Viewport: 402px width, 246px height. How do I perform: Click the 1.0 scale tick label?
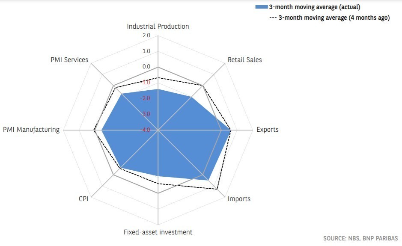pyautogui.click(x=146, y=51)
